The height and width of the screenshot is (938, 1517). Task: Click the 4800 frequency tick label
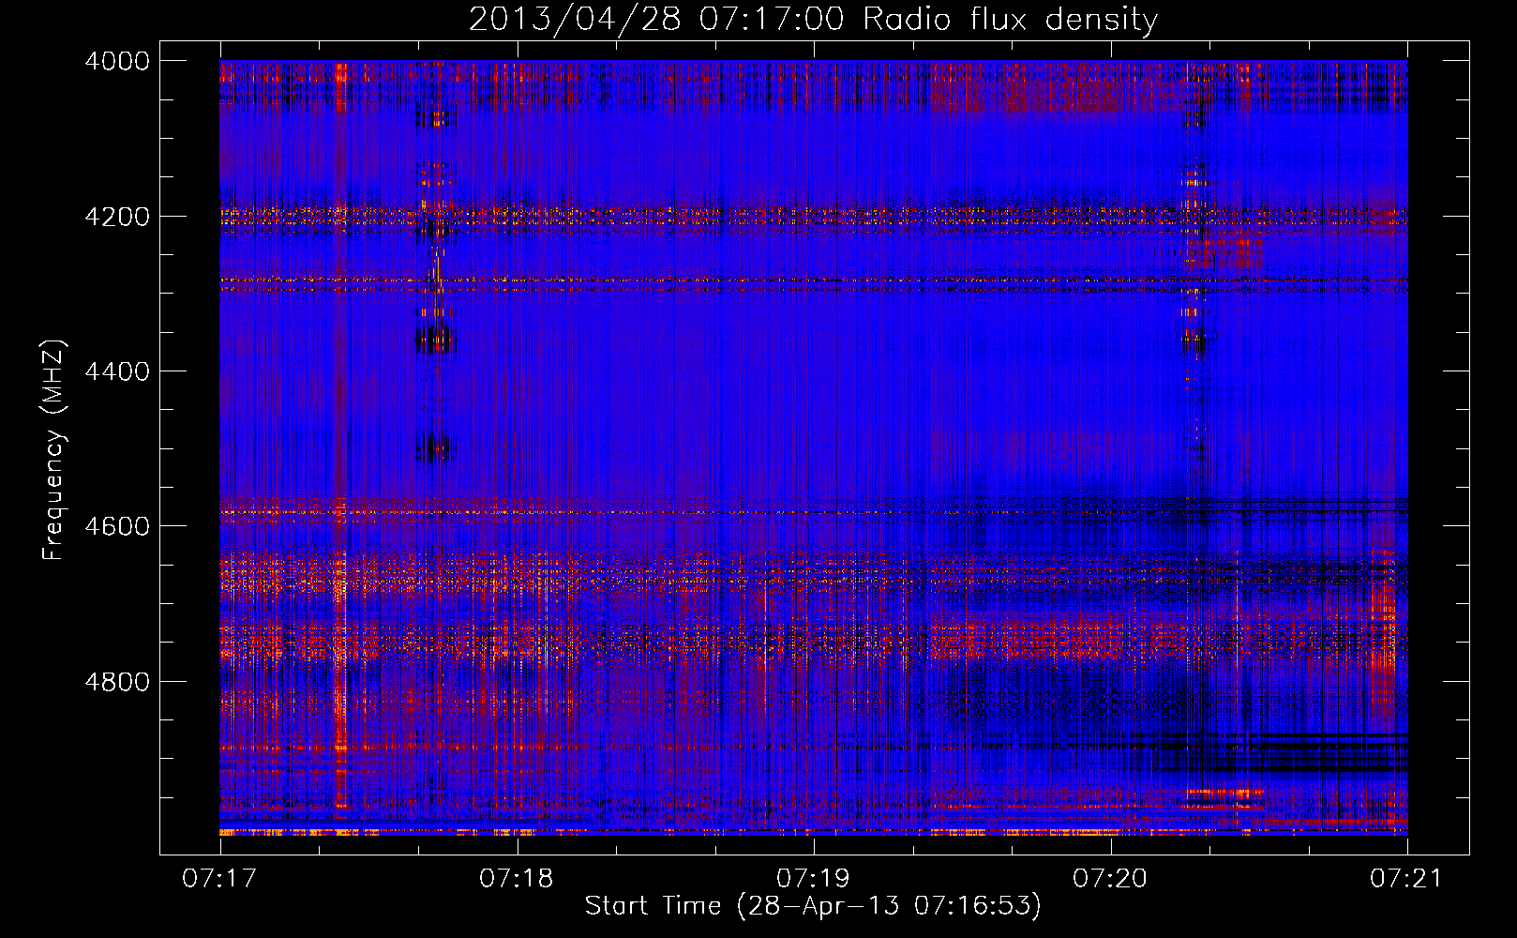[117, 681]
